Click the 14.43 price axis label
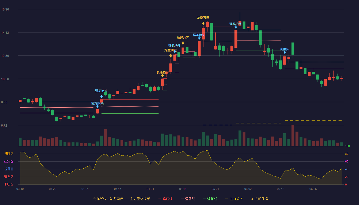The image size is (359, 205). pyautogui.click(x=5, y=33)
